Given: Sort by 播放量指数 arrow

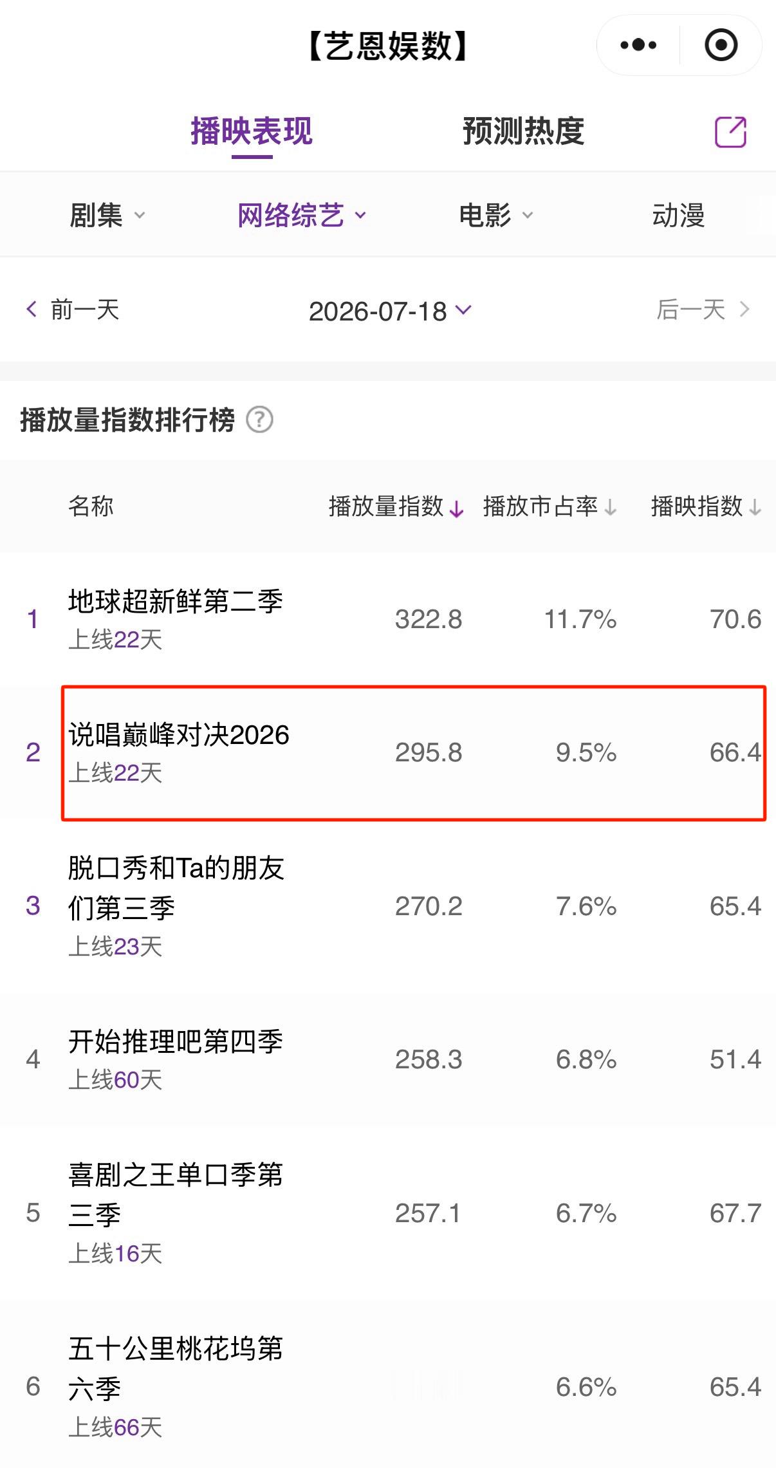Looking at the screenshot, I should (x=456, y=509).
